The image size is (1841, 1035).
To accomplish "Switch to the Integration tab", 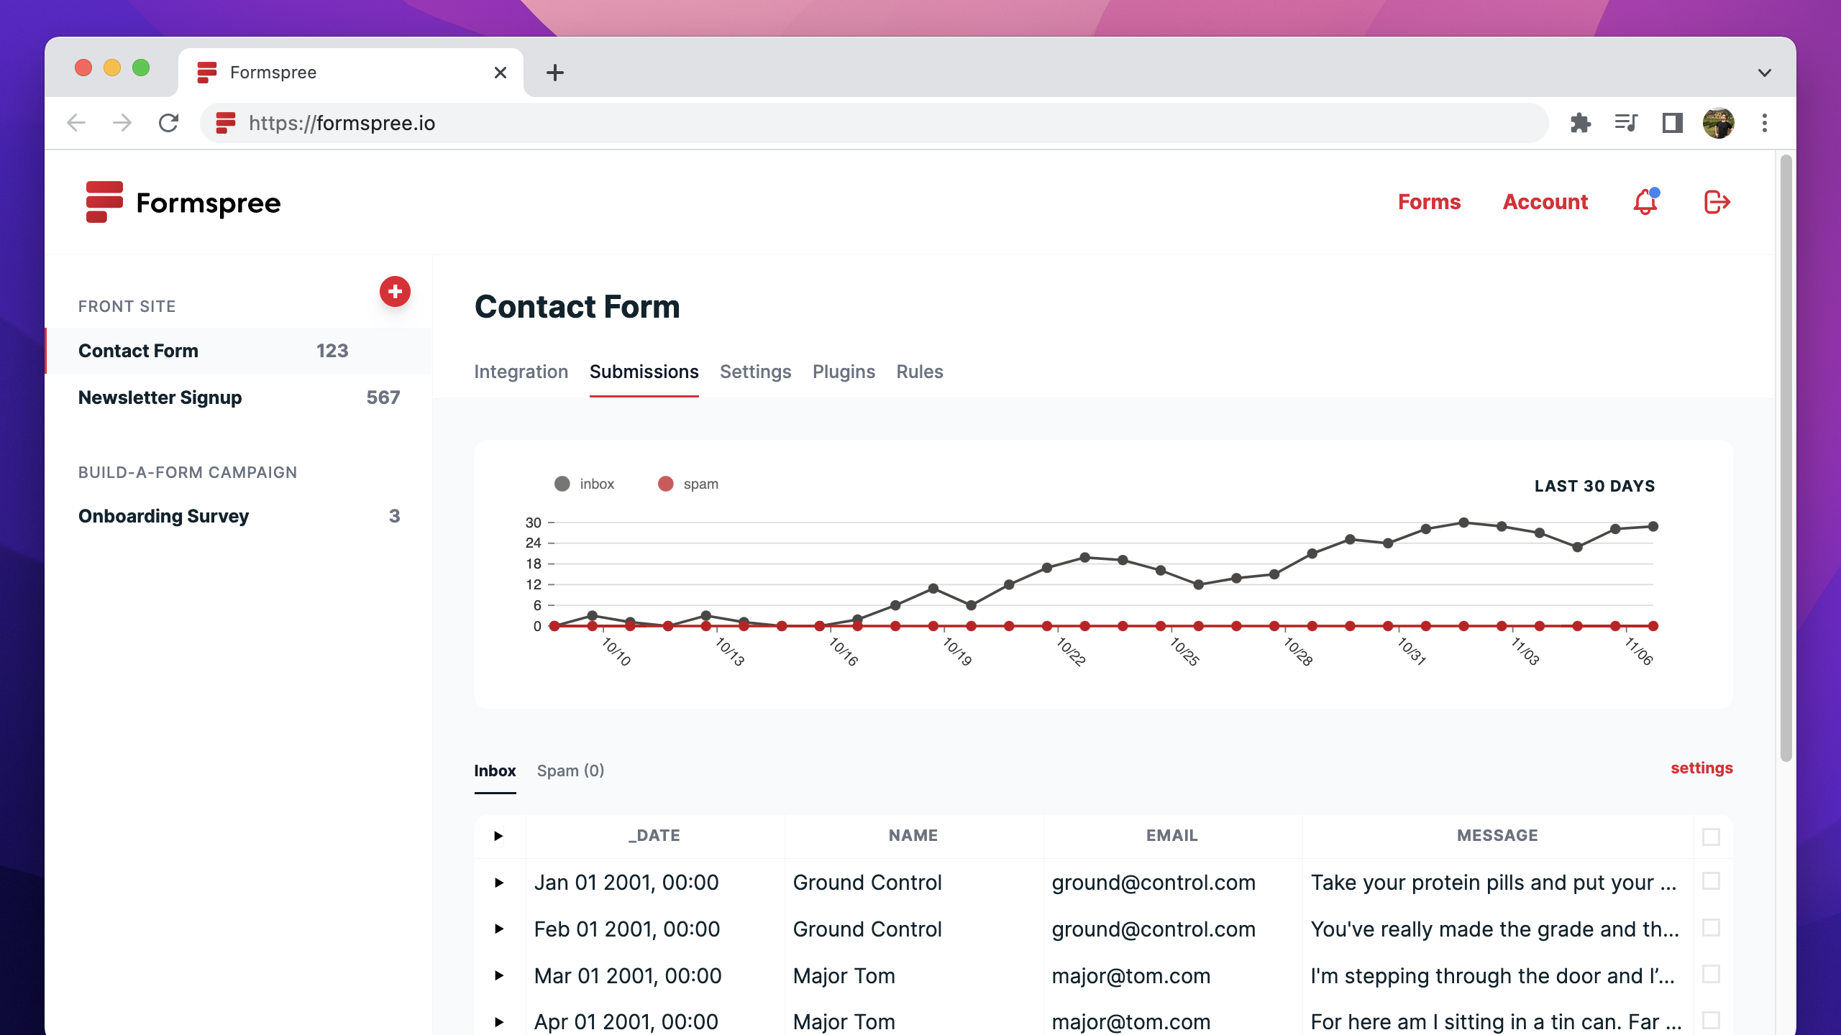I will [x=521, y=372].
